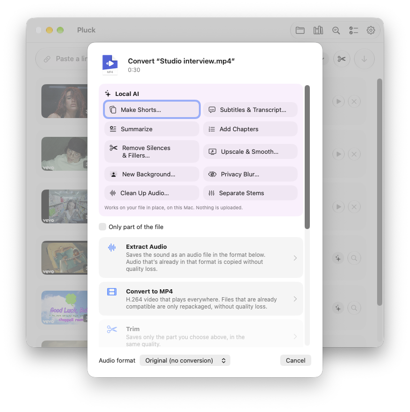Open settings gear in Pluck toolbar
The width and height of the screenshot is (410, 412).
click(371, 30)
